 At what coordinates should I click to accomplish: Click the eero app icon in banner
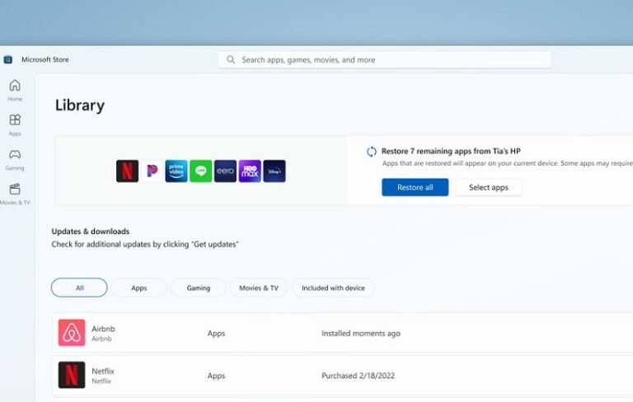(225, 171)
